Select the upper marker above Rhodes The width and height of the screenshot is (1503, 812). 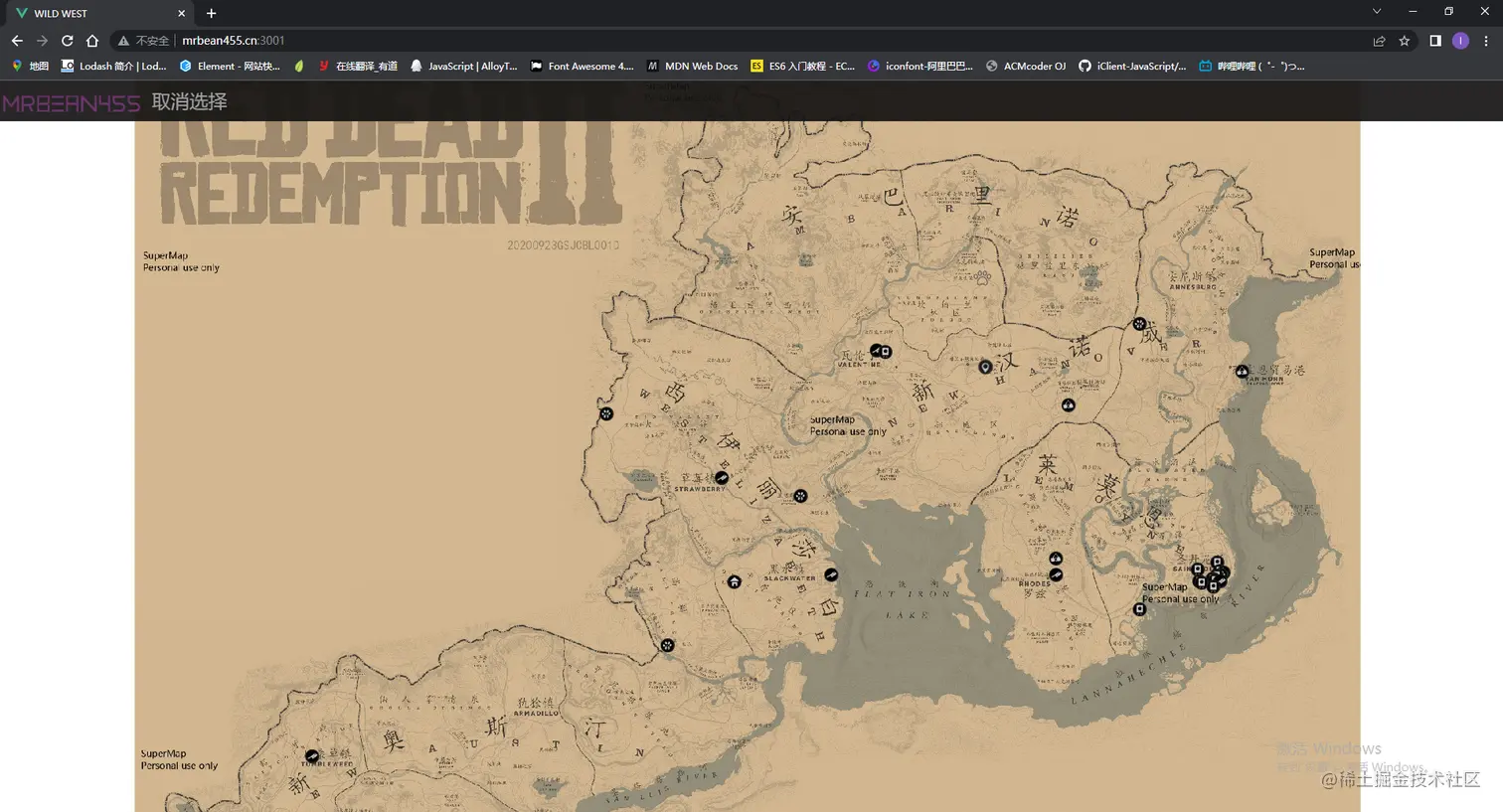click(x=1056, y=559)
